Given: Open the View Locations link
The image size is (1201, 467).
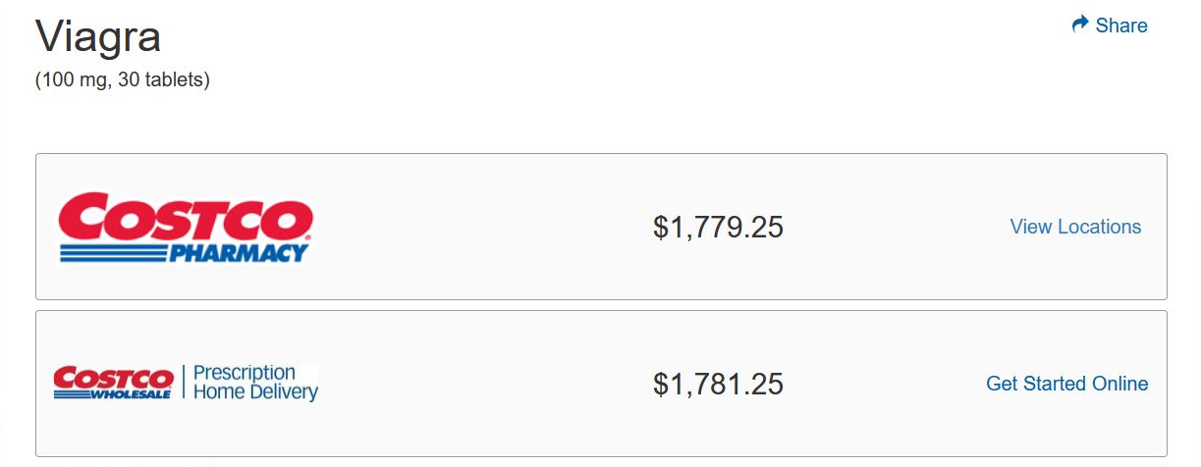Looking at the screenshot, I should click(1075, 227).
